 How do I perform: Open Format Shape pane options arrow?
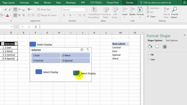pos(184,35)
